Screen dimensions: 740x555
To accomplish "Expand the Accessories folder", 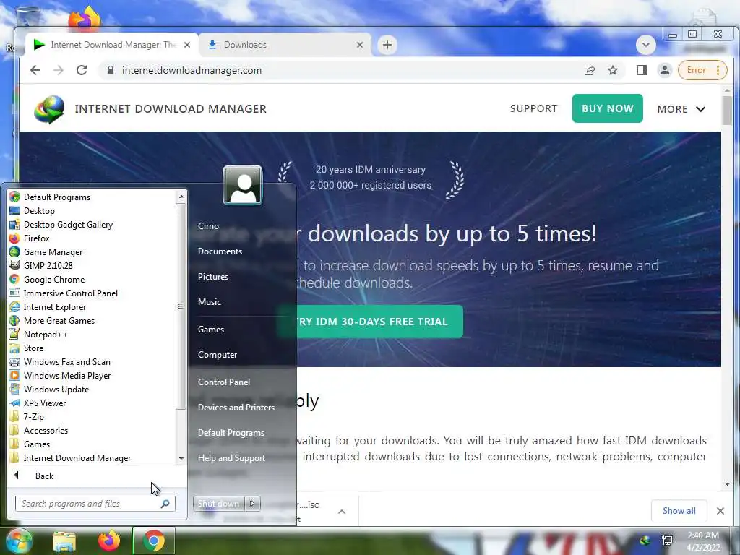I will pos(46,431).
